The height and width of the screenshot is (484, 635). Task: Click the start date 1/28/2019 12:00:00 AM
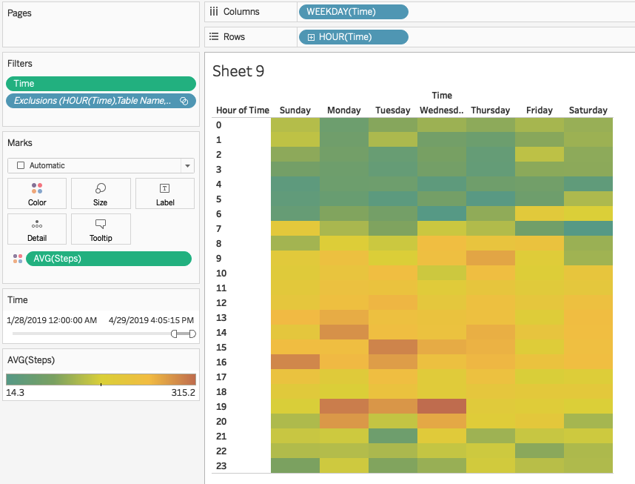[52, 320]
